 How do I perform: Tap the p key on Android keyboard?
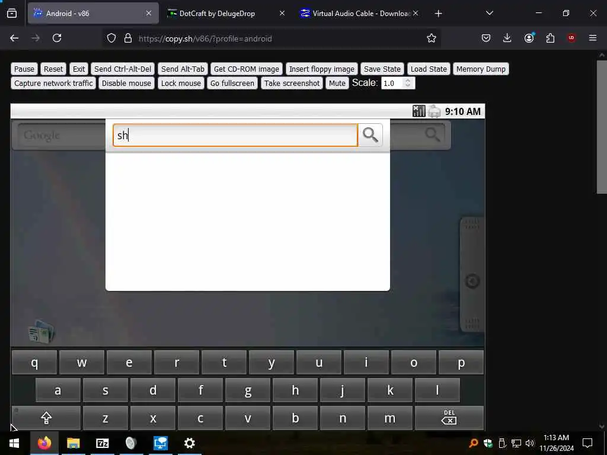461,362
